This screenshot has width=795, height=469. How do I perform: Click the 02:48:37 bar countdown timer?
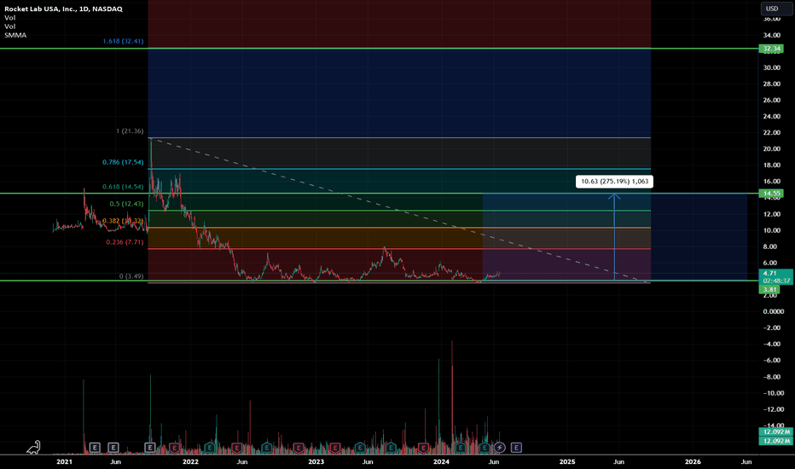pos(775,281)
